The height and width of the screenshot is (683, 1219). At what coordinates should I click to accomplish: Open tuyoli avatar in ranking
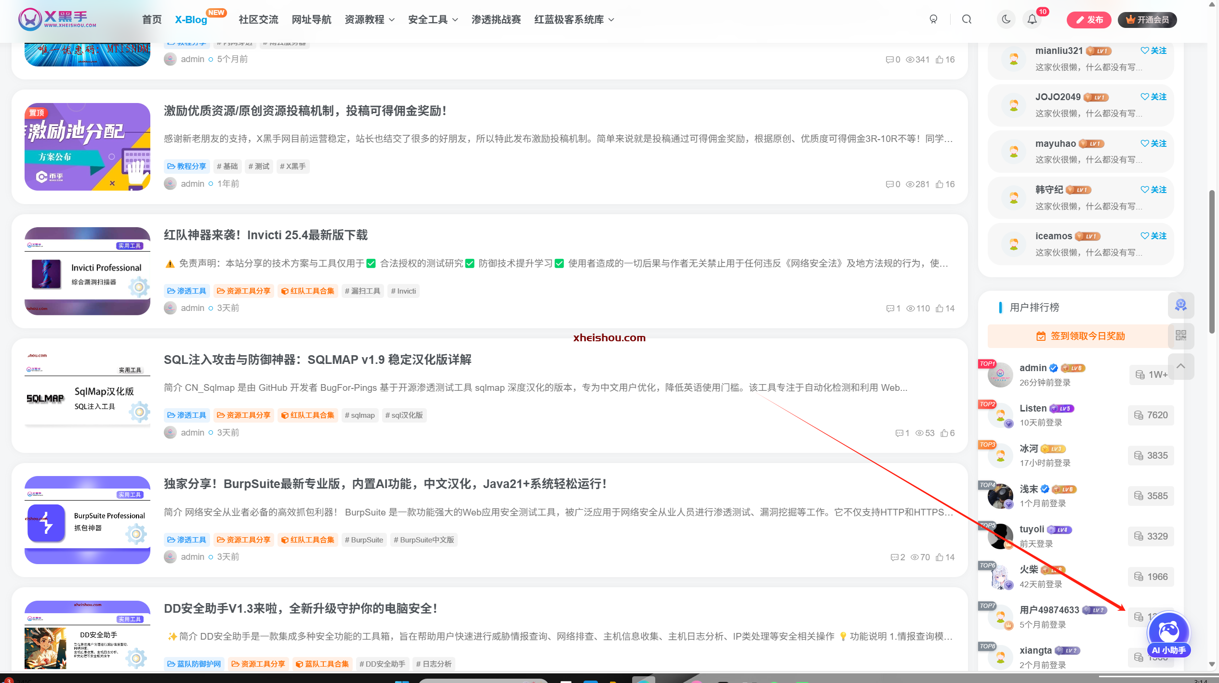[x=1000, y=536]
